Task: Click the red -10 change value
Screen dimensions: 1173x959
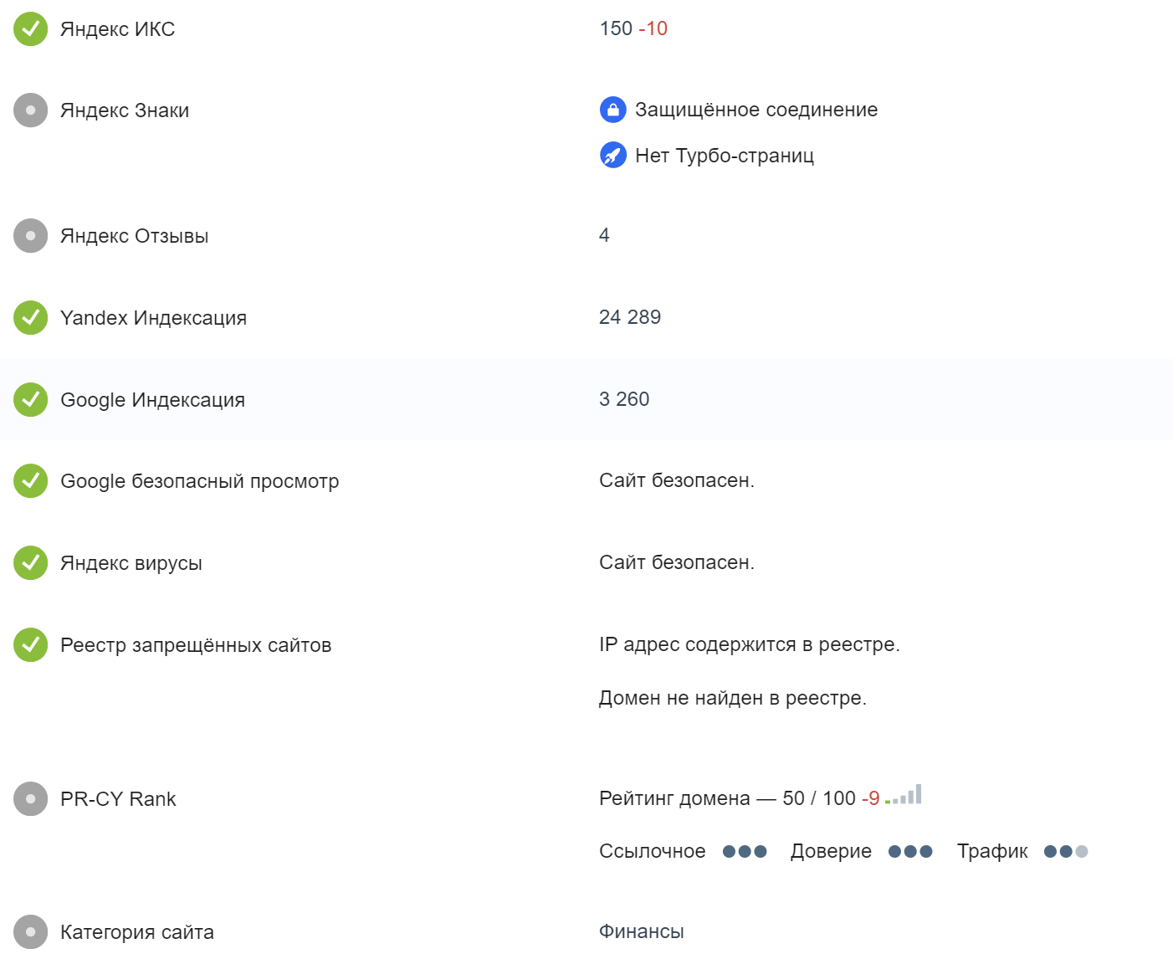Action: tap(653, 28)
